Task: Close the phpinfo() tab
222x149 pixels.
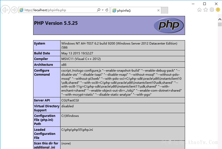Action: 158,10
